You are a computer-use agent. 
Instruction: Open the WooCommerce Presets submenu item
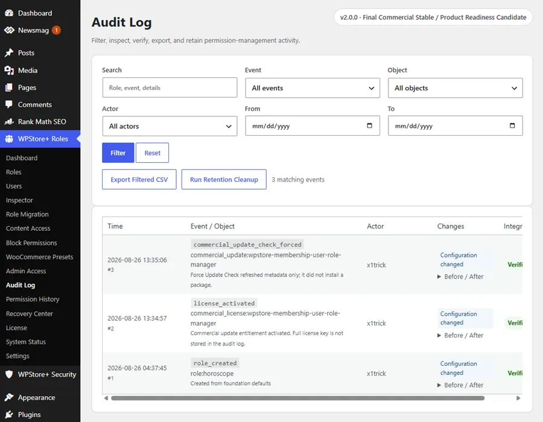[39, 257]
